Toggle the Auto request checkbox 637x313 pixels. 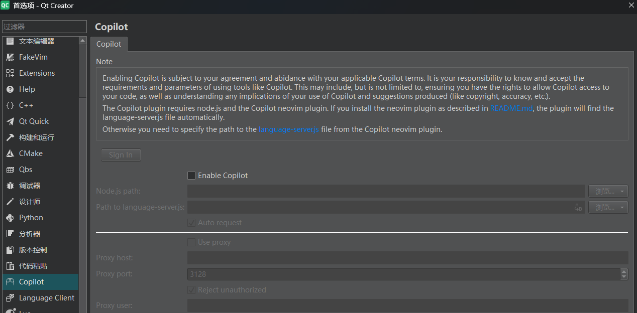(191, 223)
